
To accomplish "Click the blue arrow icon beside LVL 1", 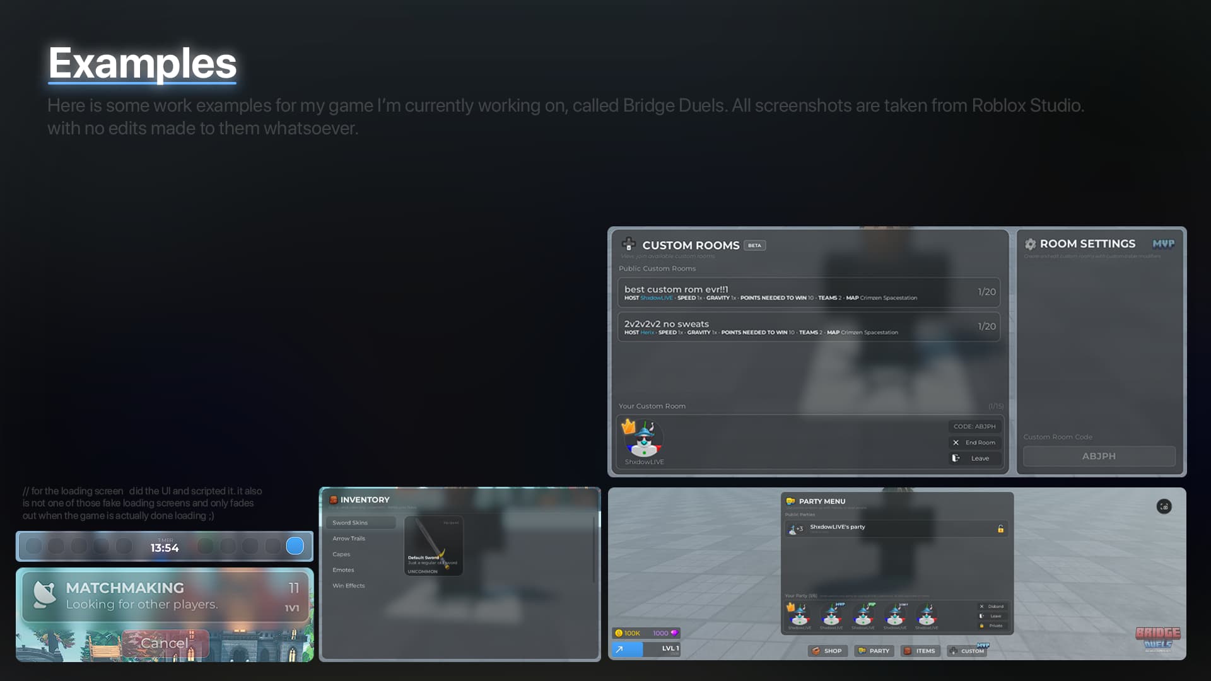I will tap(621, 648).
